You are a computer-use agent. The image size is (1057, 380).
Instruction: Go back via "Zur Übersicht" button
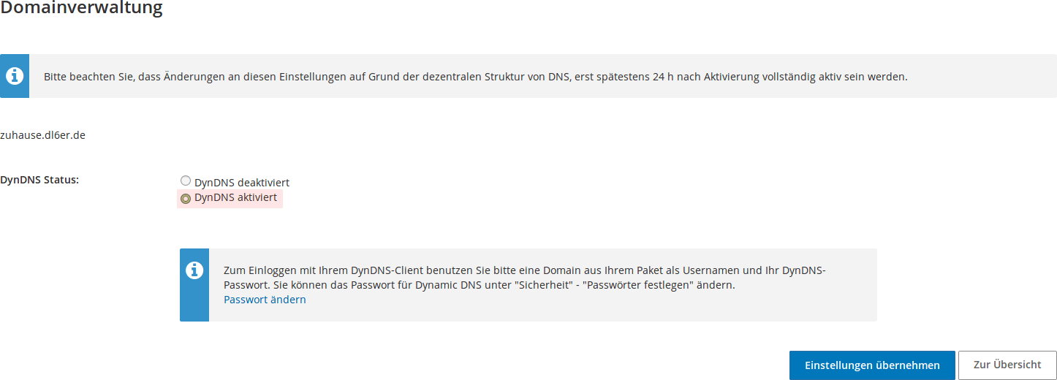[1007, 365]
